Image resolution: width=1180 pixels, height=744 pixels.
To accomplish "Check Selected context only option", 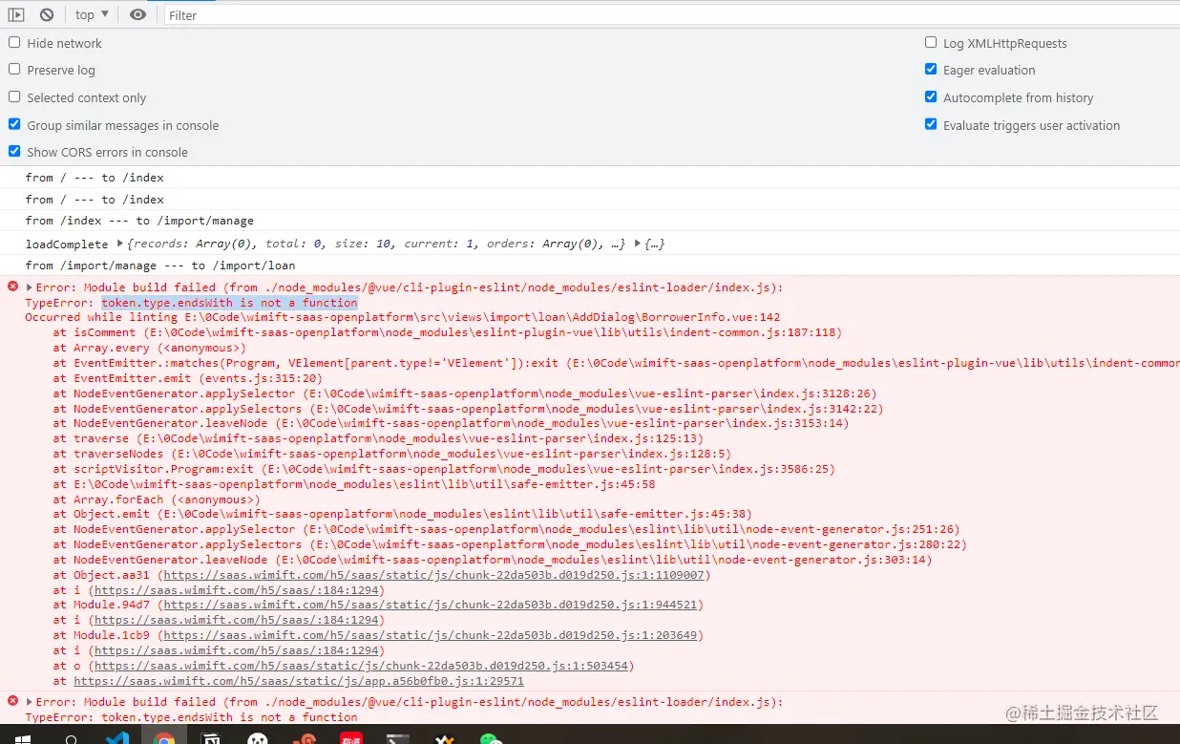I will (14, 97).
